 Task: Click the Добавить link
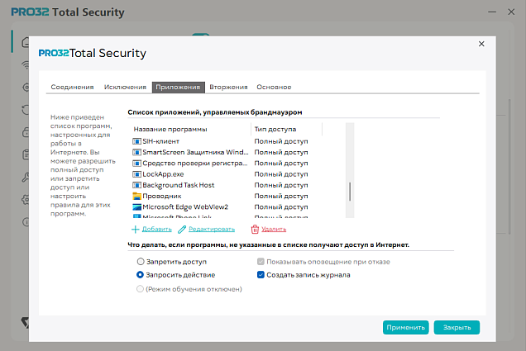point(156,229)
